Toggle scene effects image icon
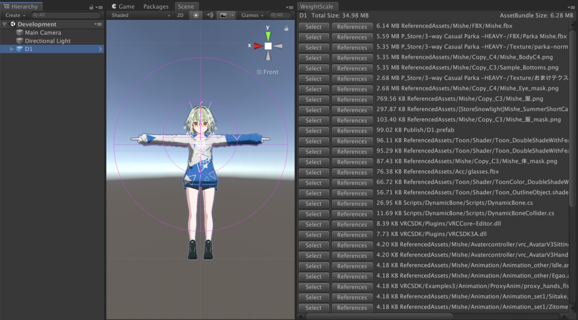The width and height of the screenshot is (578, 320). click(223, 15)
